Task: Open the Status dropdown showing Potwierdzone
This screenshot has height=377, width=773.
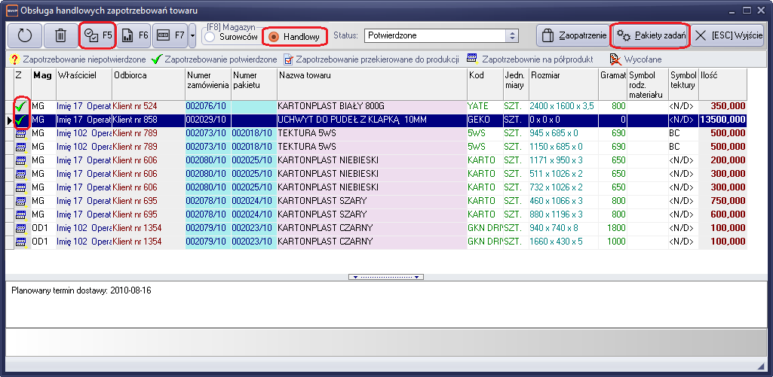Action: [x=512, y=35]
